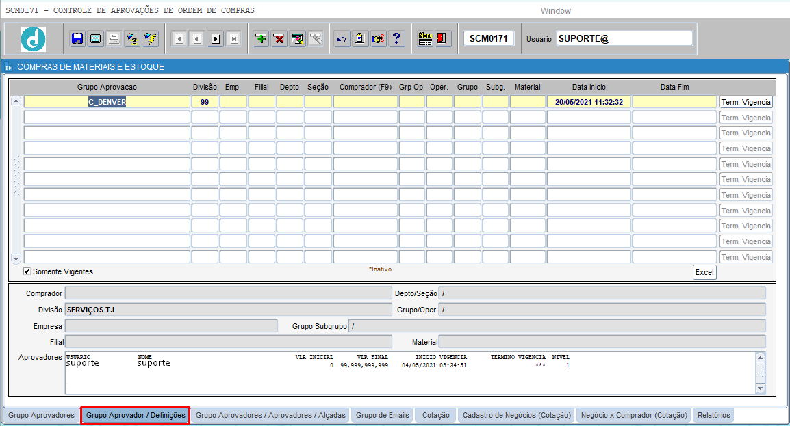
Task: Click grid scroll up arrow
Action: [16, 101]
